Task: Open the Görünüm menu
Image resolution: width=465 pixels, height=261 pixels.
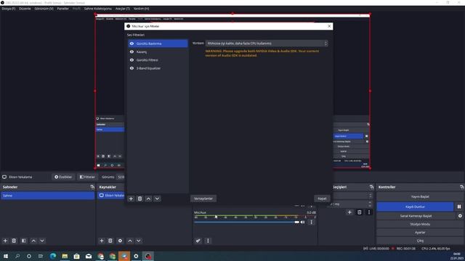Action: point(44,9)
